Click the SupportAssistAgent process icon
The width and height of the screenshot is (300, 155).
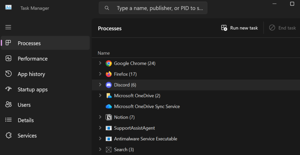[109, 128]
